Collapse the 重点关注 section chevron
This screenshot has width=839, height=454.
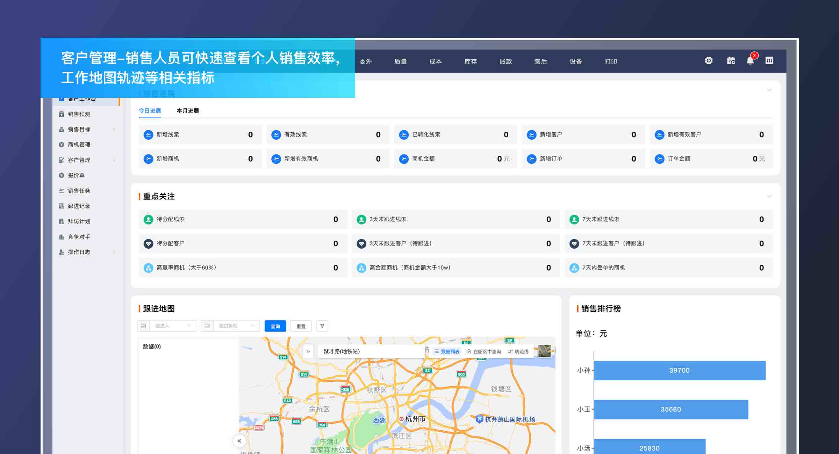769,196
